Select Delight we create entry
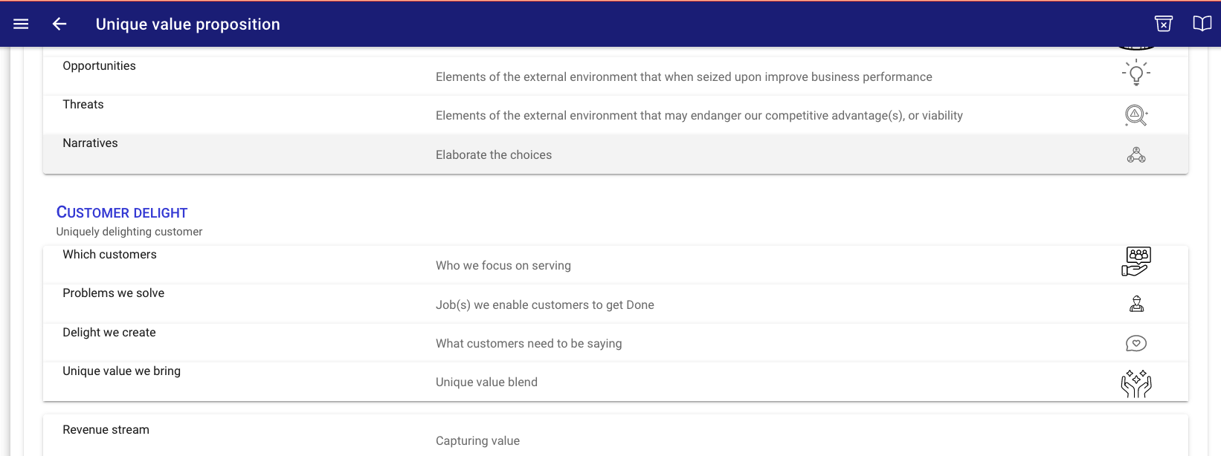The image size is (1221, 456). coord(109,333)
